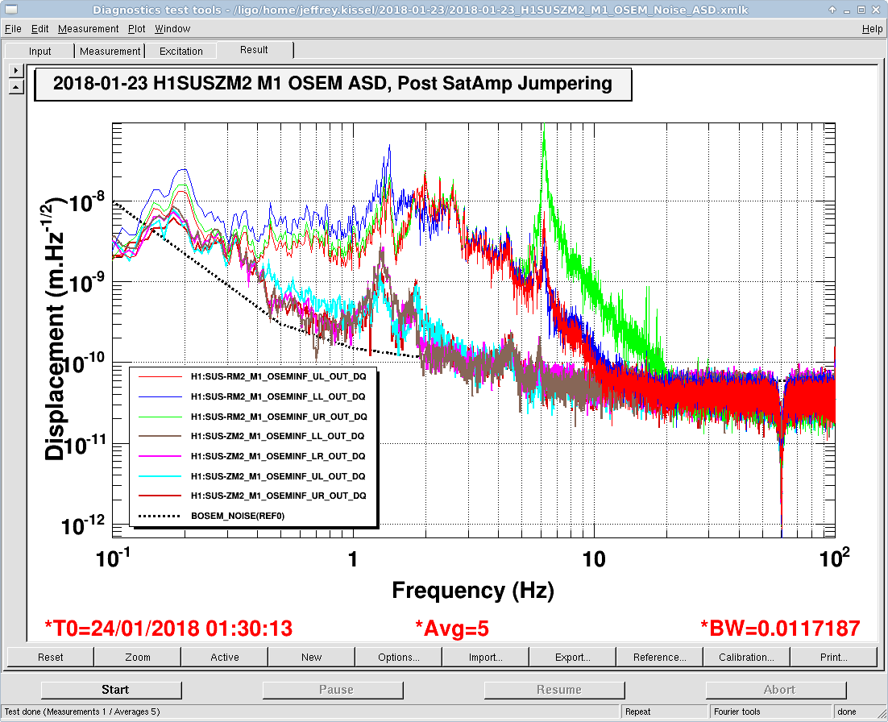
Task: Click the Fourier tools status field
Action: pos(771,712)
